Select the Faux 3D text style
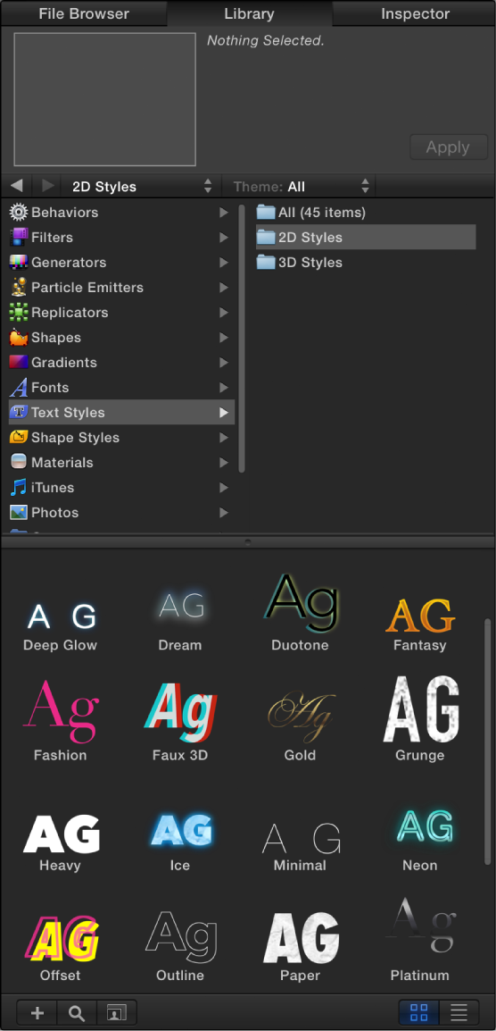 (180, 722)
